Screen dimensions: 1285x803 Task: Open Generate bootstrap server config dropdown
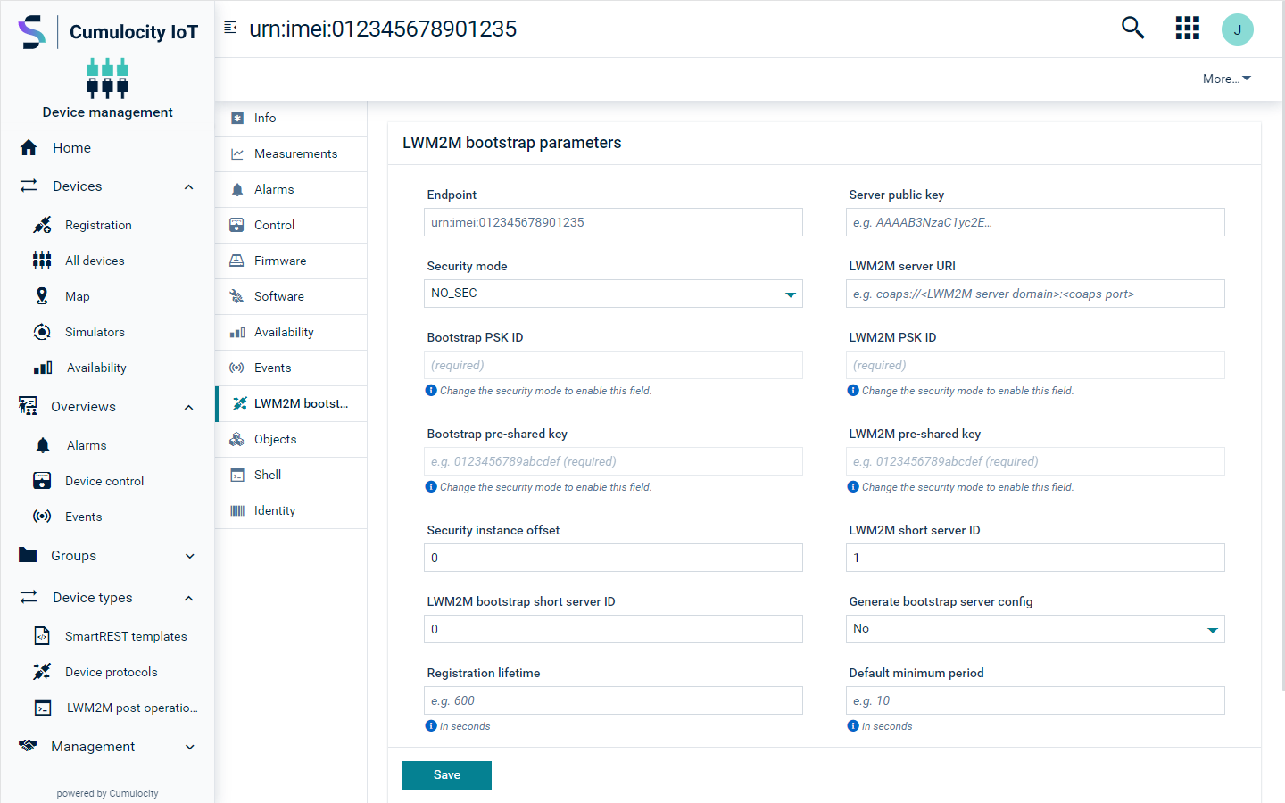point(1035,629)
